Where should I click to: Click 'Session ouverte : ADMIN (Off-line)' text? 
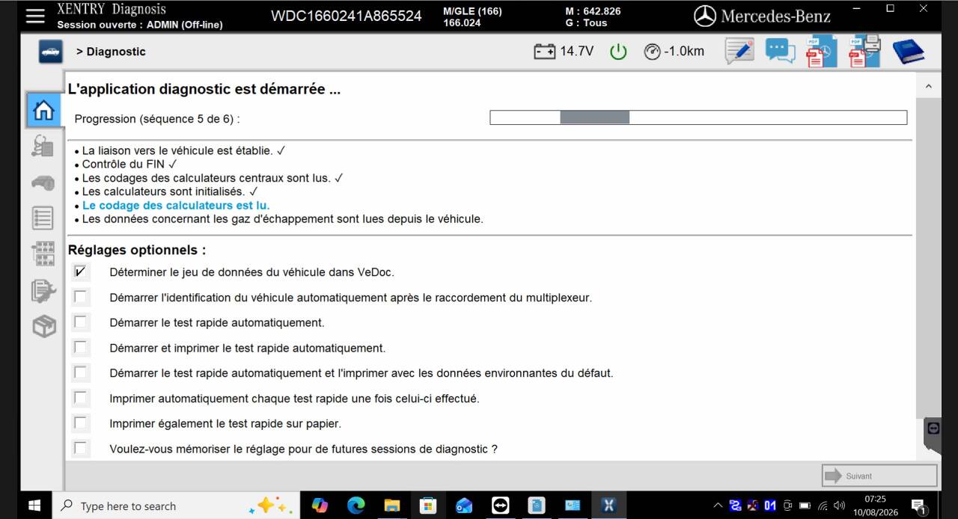140,25
